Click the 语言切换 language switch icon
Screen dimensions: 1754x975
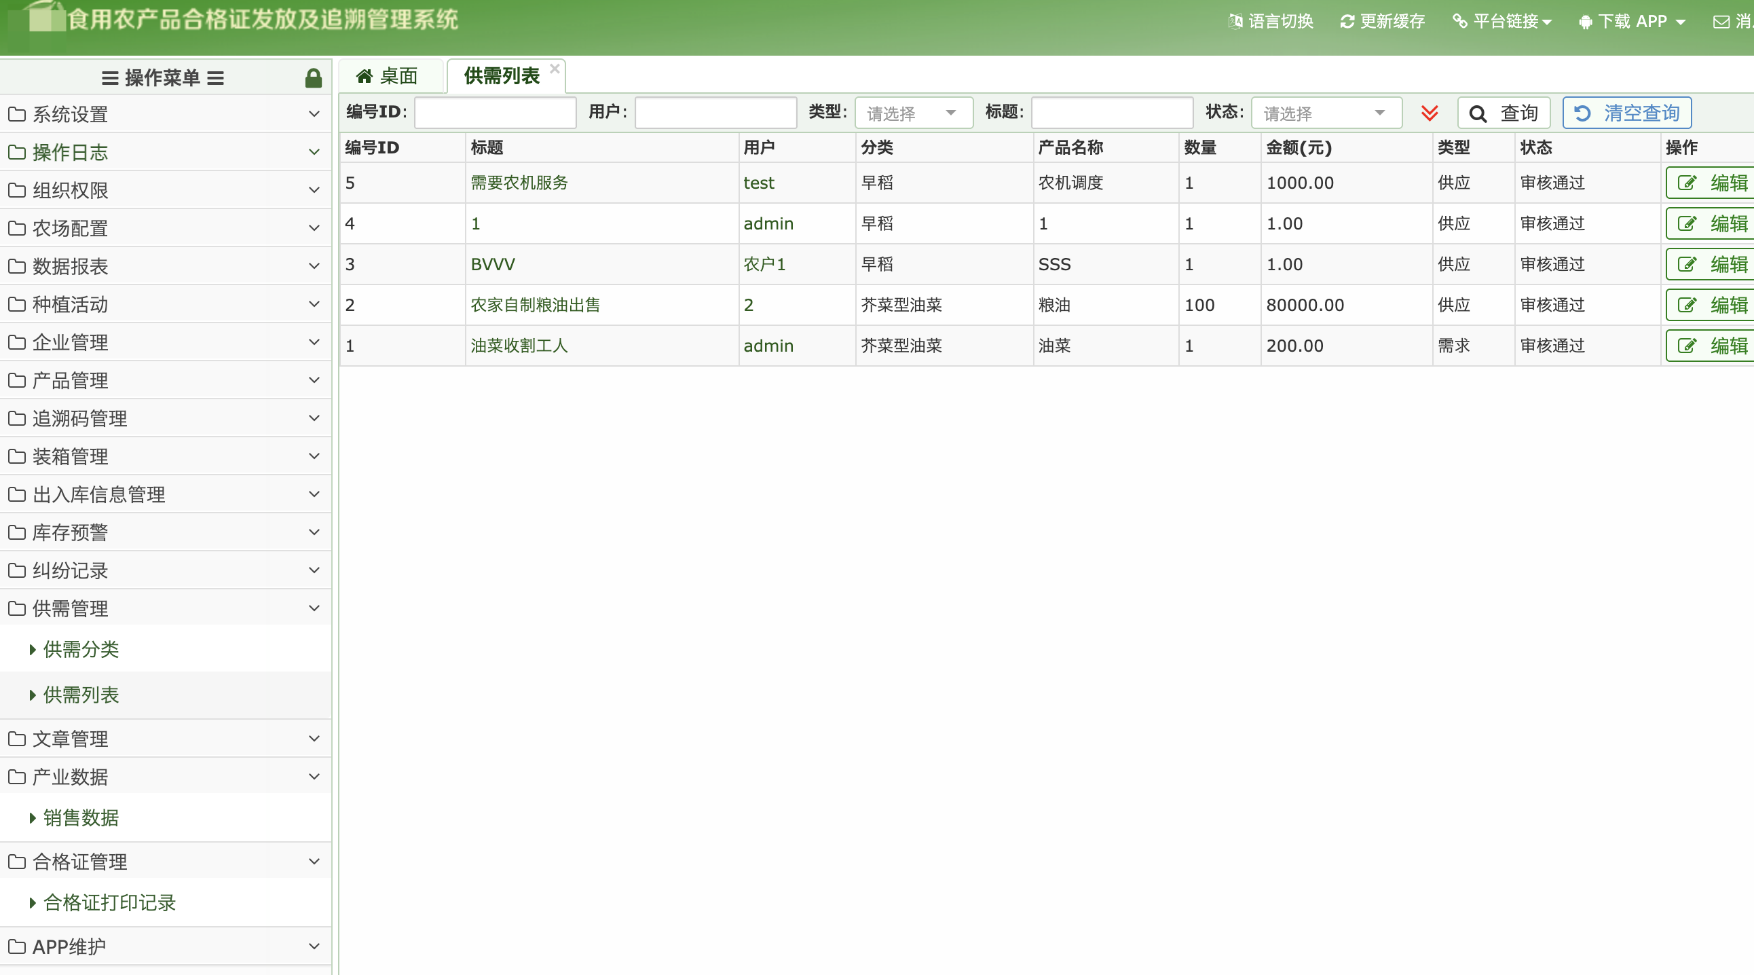(1235, 21)
